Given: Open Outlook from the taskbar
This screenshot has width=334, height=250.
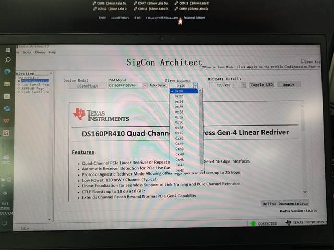Looking at the screenshot, I should [7, 109].
